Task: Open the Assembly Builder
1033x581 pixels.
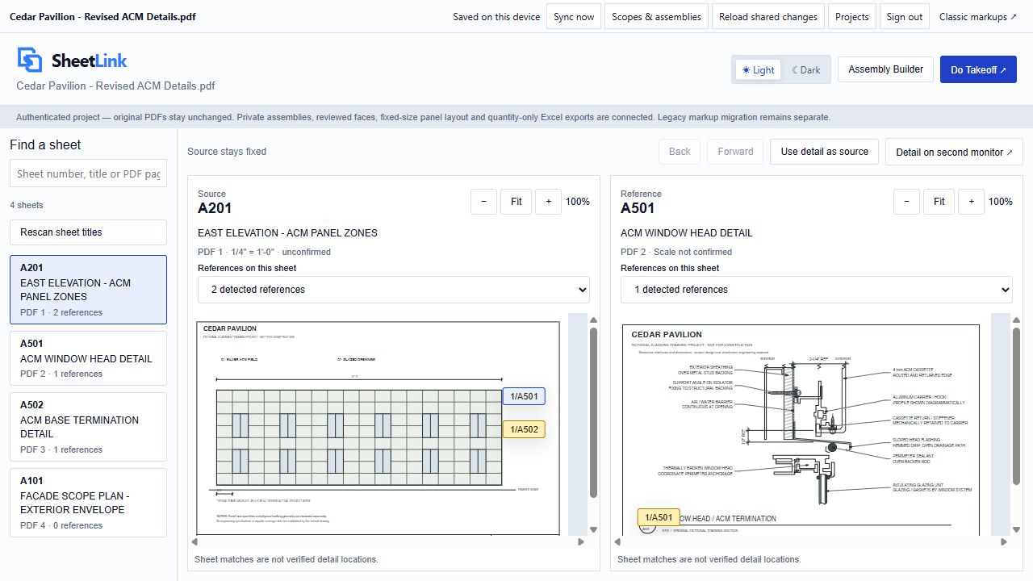Action: click(885, 69)
